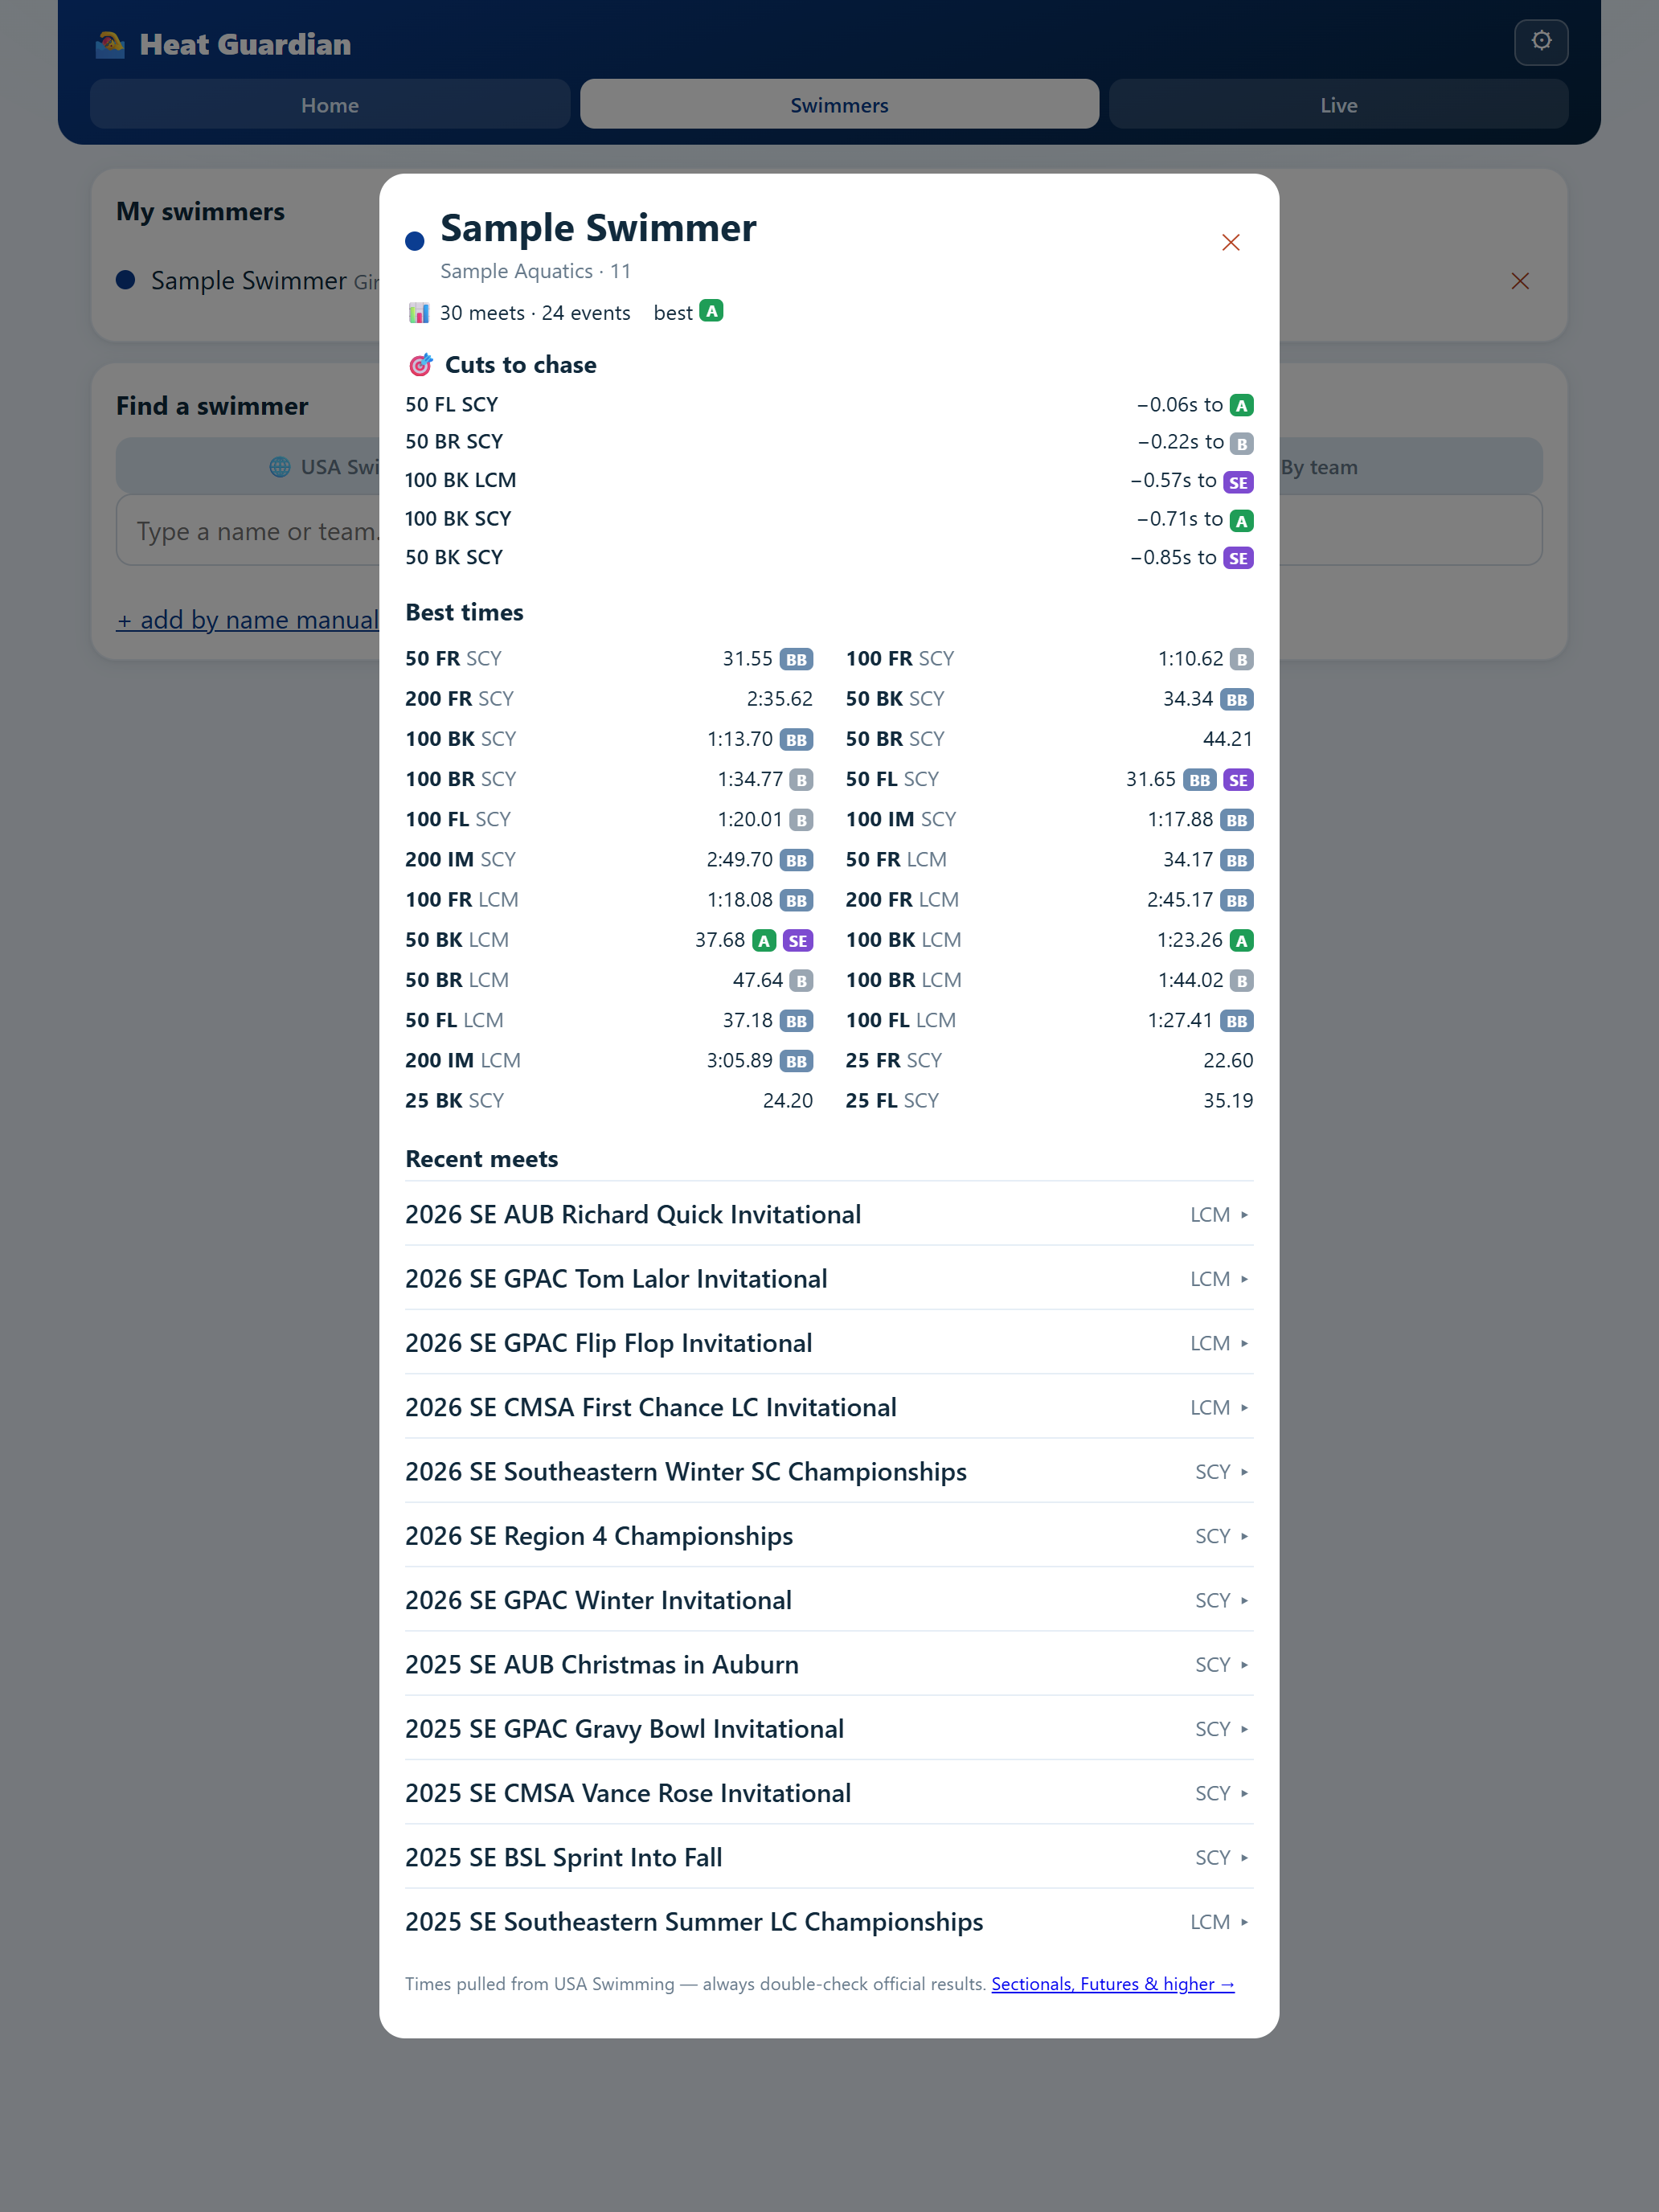Click the green A badge next to best

pyautogui.click(x=711, y=311)
